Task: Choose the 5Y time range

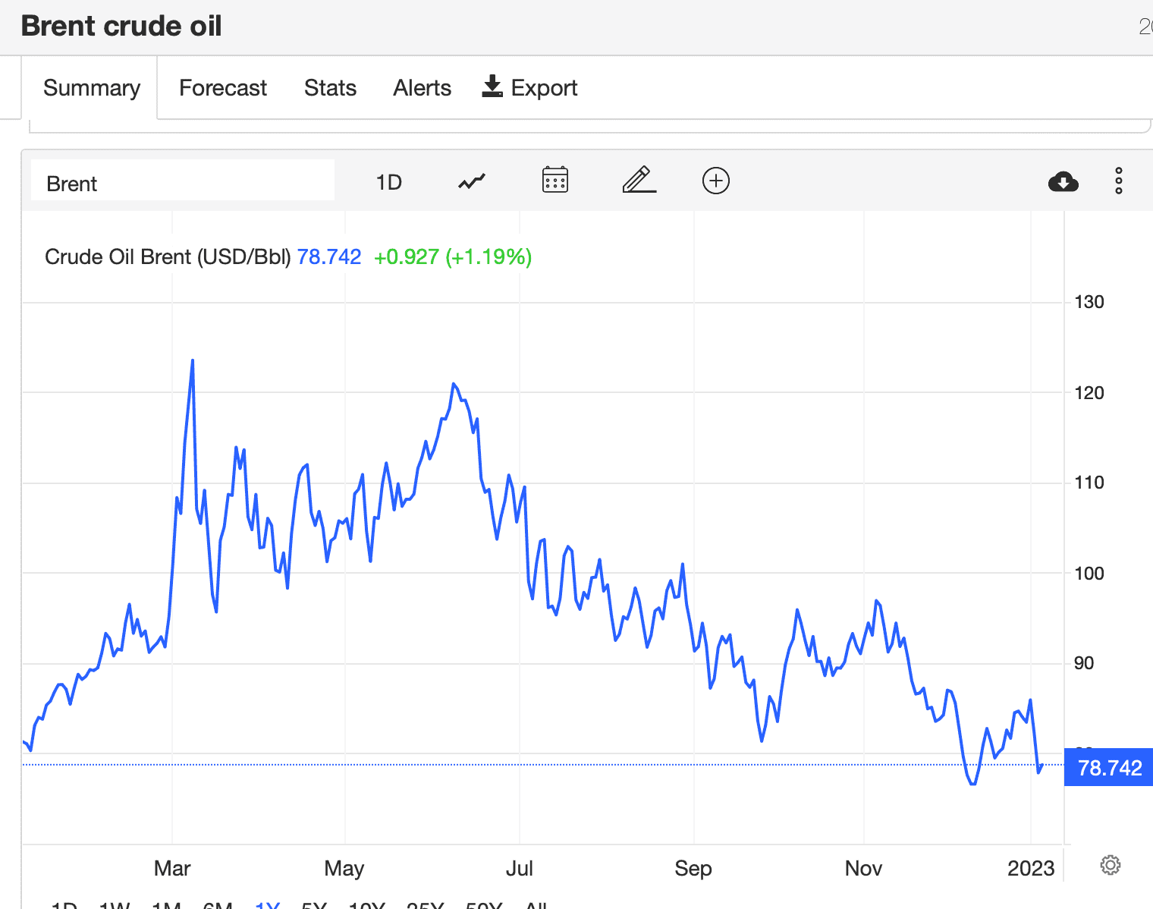Action: [314, 904]
